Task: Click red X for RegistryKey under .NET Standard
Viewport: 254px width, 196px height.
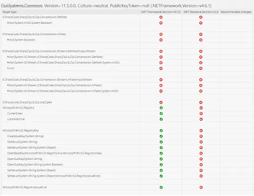Action: tap(201, 131)
